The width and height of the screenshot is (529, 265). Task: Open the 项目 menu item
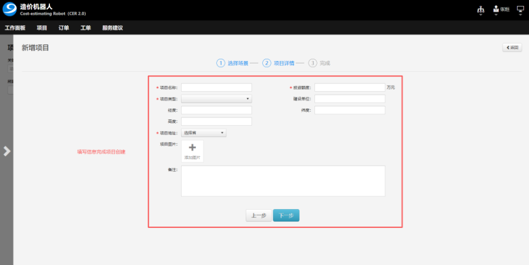[42, 28]
